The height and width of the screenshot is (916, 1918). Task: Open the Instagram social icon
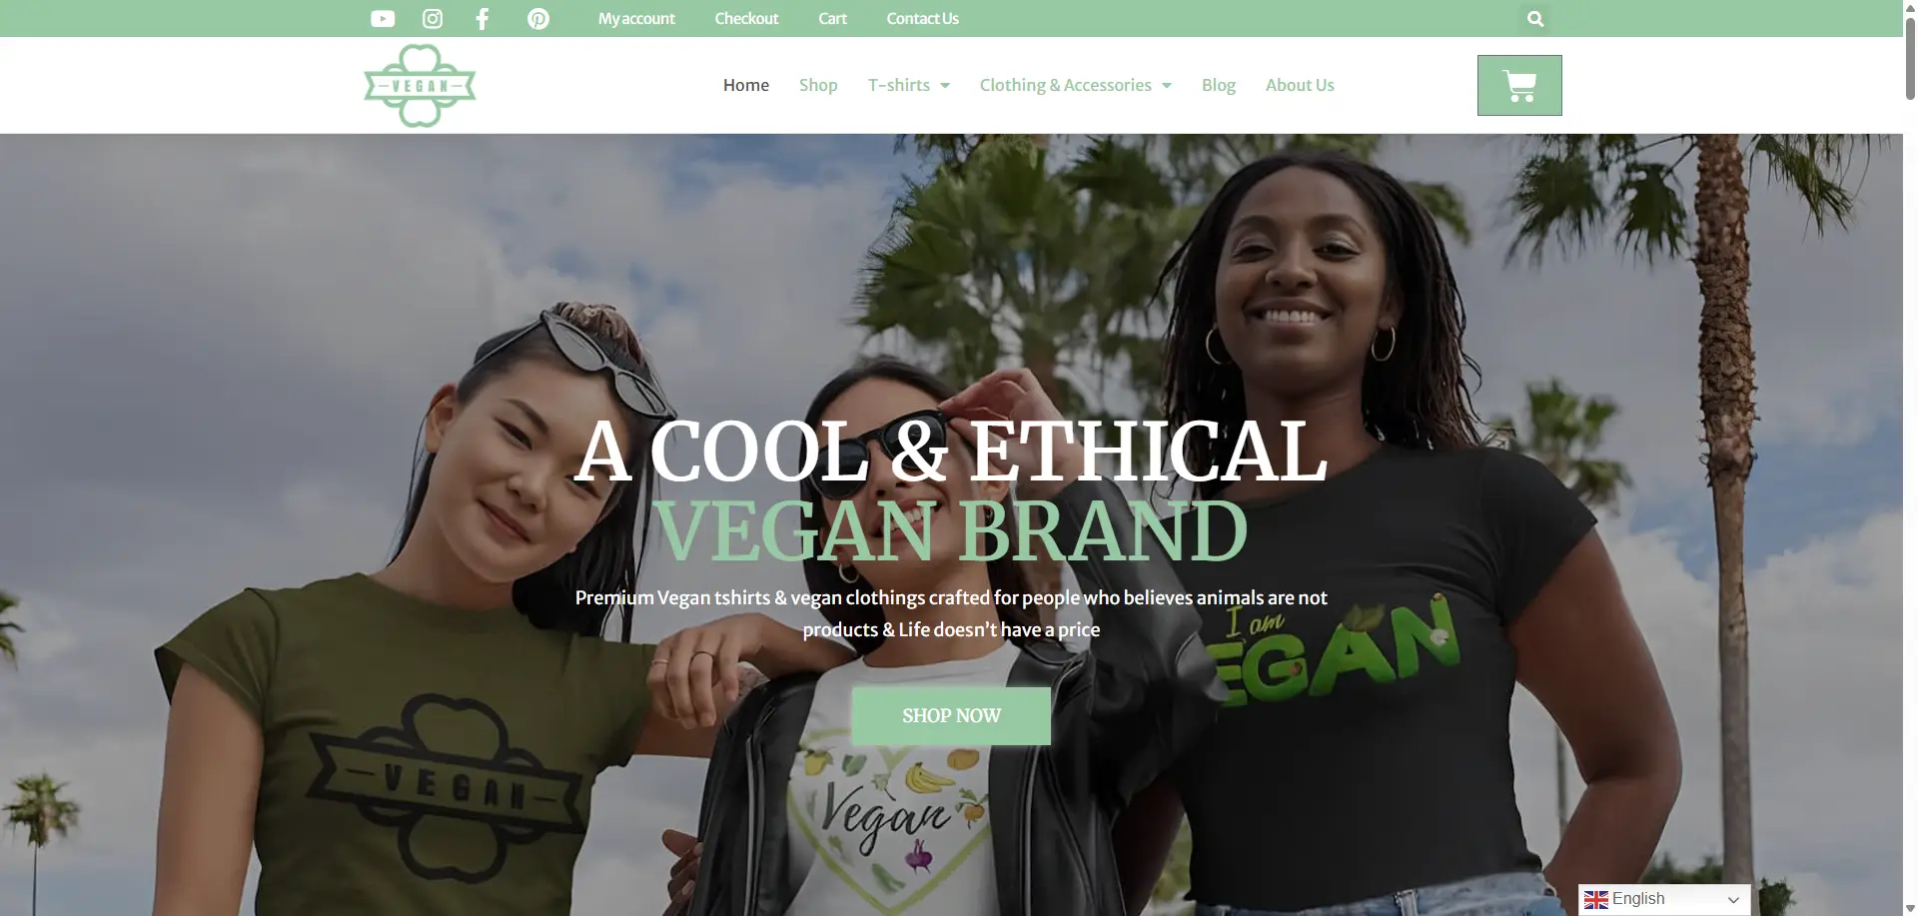(x=433, y=19)
